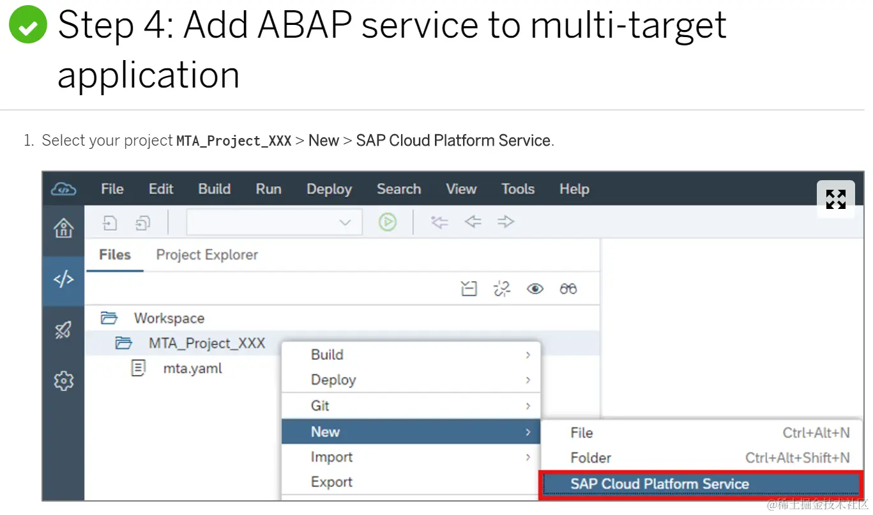873x515 pixels.
Task: Expand the Deploy submenu arrow
Action: click(528, 380)
